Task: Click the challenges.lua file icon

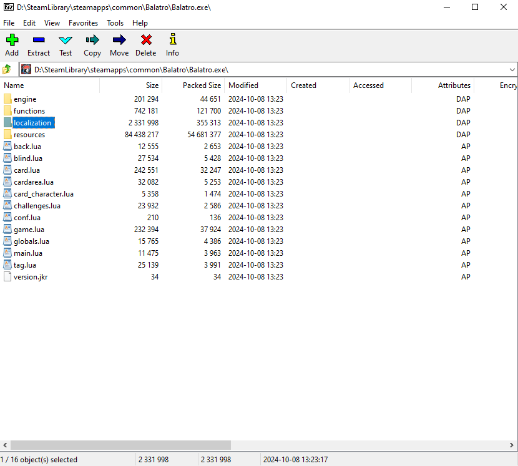Action: pos(7,206)
